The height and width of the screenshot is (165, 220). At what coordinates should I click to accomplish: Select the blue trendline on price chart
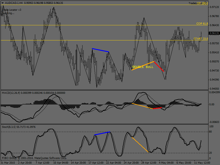[x=101, y=50]
